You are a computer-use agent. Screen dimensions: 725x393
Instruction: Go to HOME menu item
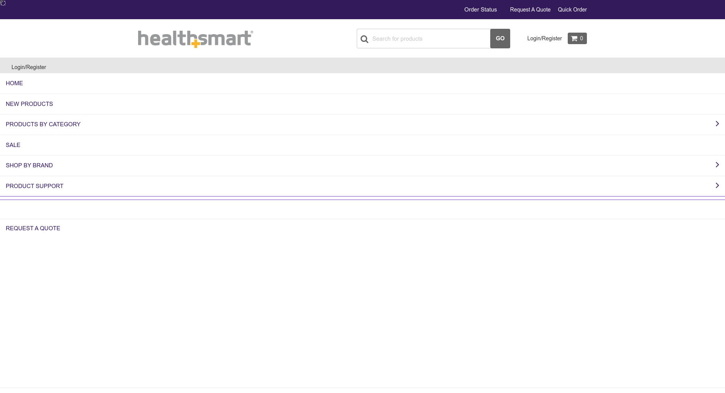[x=14, y=83]
